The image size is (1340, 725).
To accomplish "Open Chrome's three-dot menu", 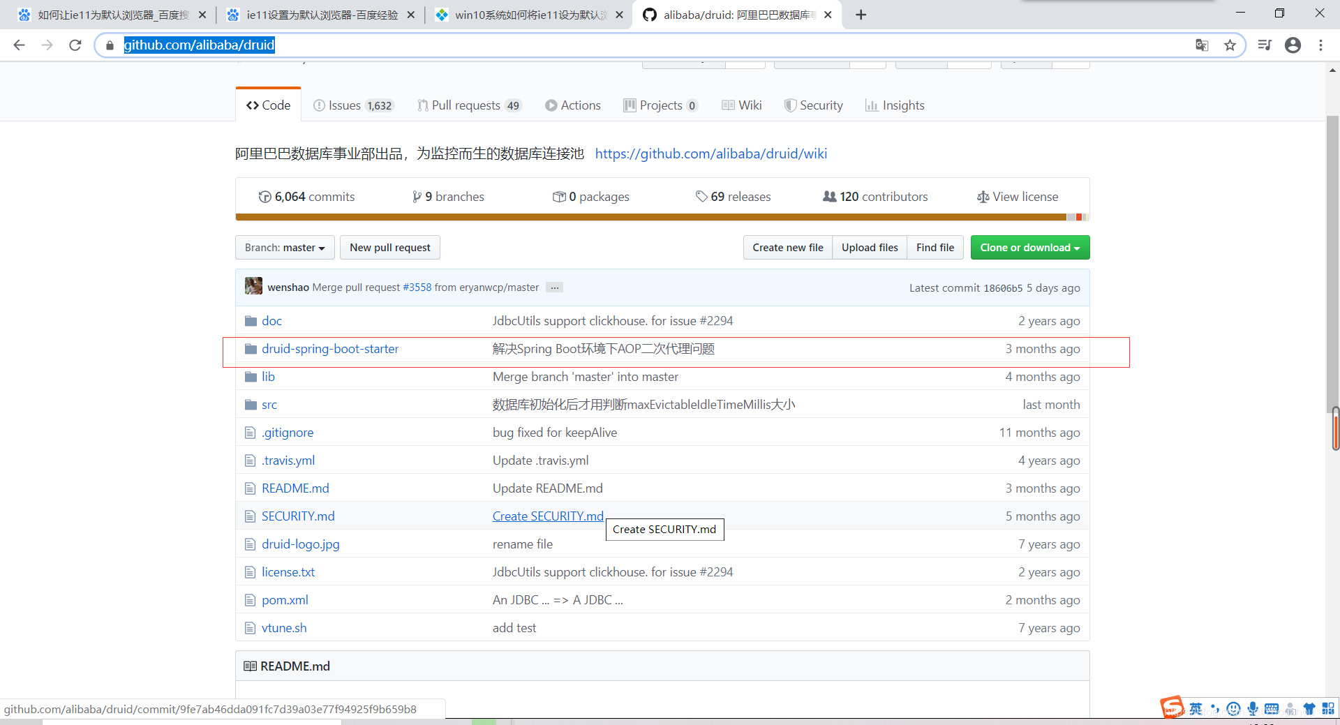I will [x=1320, y=45].
